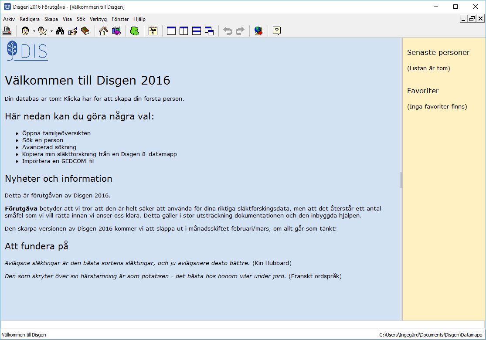
Task: Go to the home page via house icon
Action: [104, 31]
